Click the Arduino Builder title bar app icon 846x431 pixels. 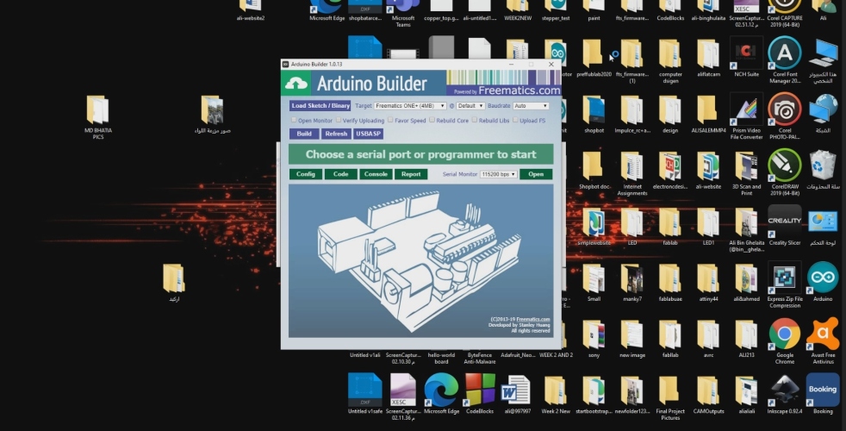285,65
